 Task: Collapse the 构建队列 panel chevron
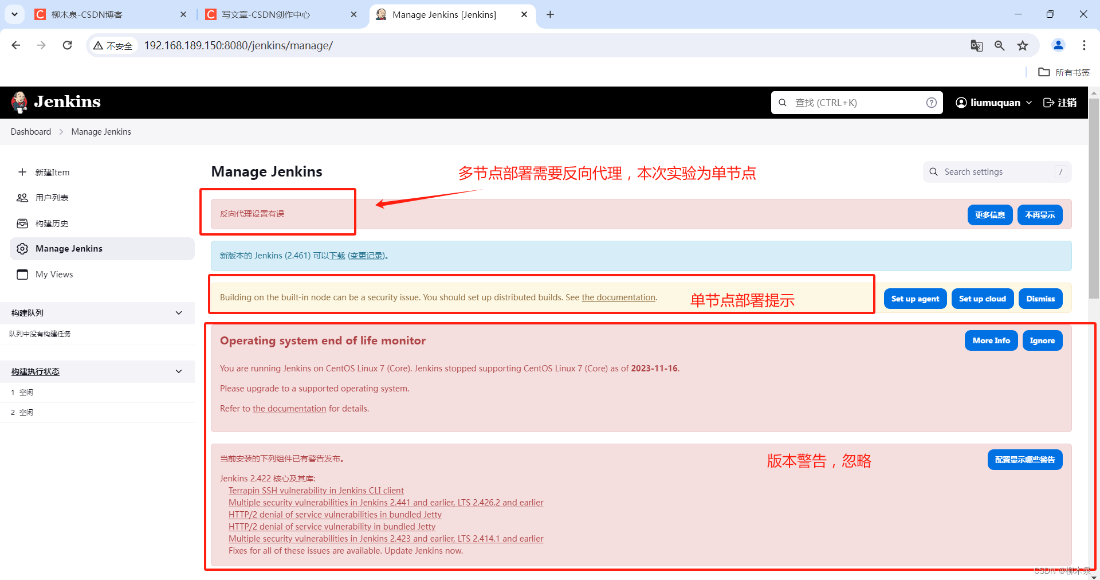click(179, 313)
